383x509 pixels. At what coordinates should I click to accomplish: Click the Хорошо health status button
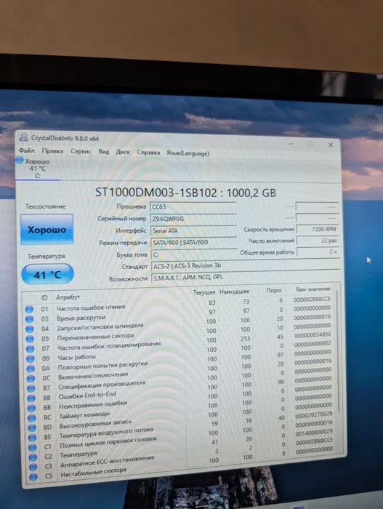[x=47, y=229]
